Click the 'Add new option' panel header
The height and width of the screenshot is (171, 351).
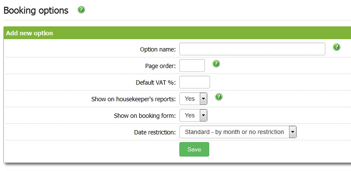pos(29,33)
